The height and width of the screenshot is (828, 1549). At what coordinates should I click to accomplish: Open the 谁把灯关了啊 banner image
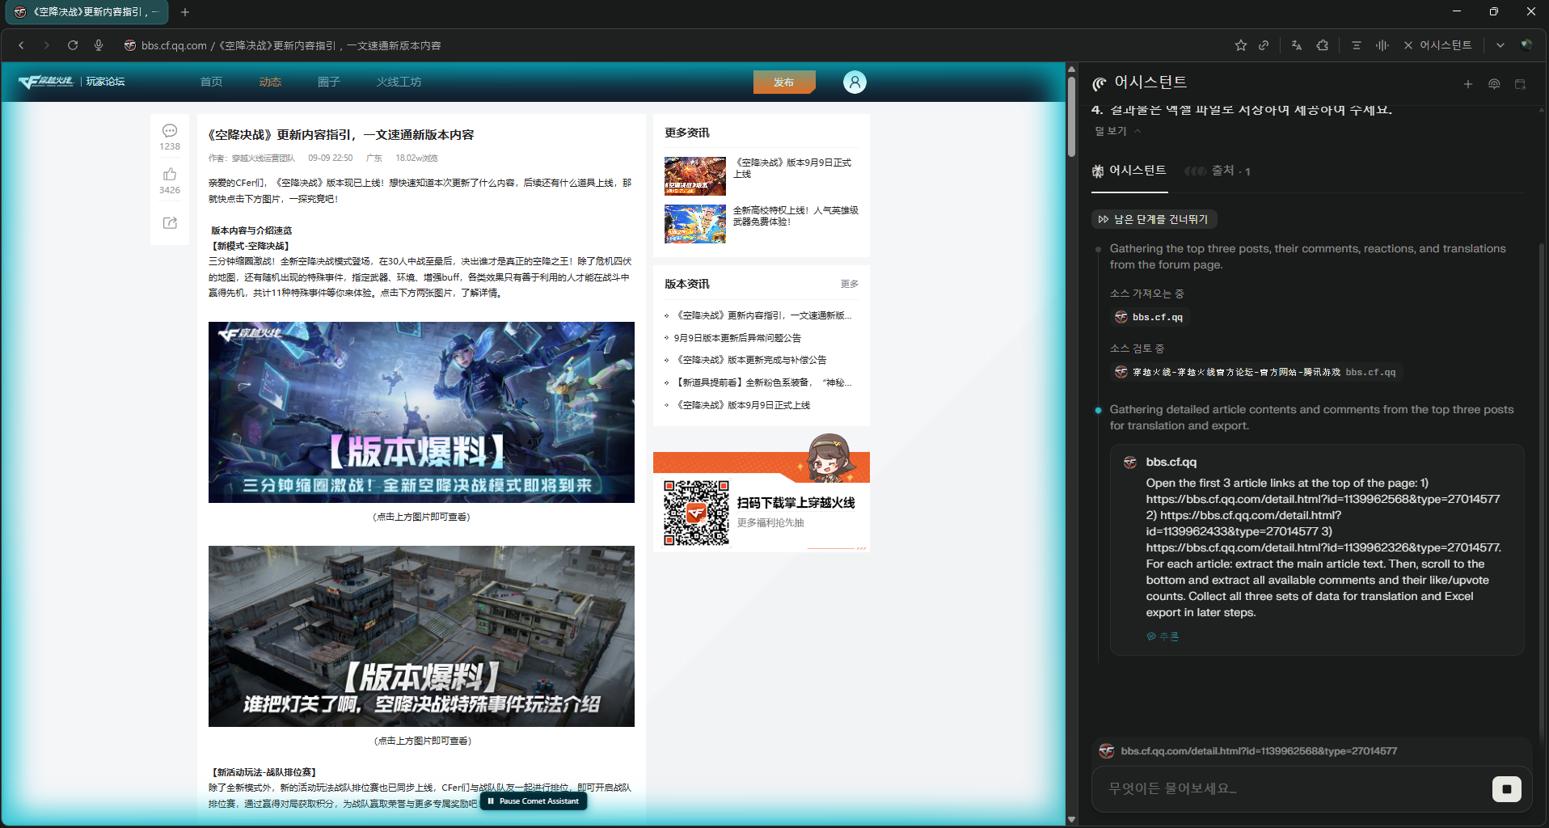(421, 636)
